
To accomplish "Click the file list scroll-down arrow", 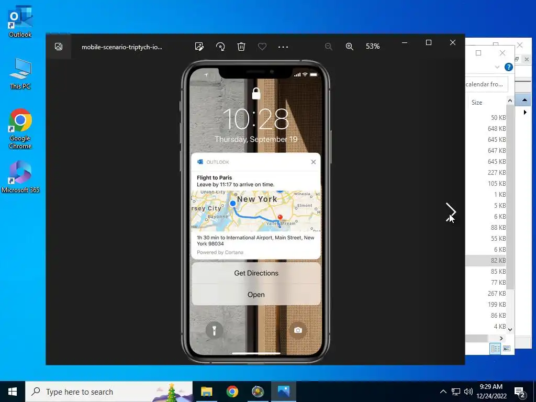I will point(510,330).
